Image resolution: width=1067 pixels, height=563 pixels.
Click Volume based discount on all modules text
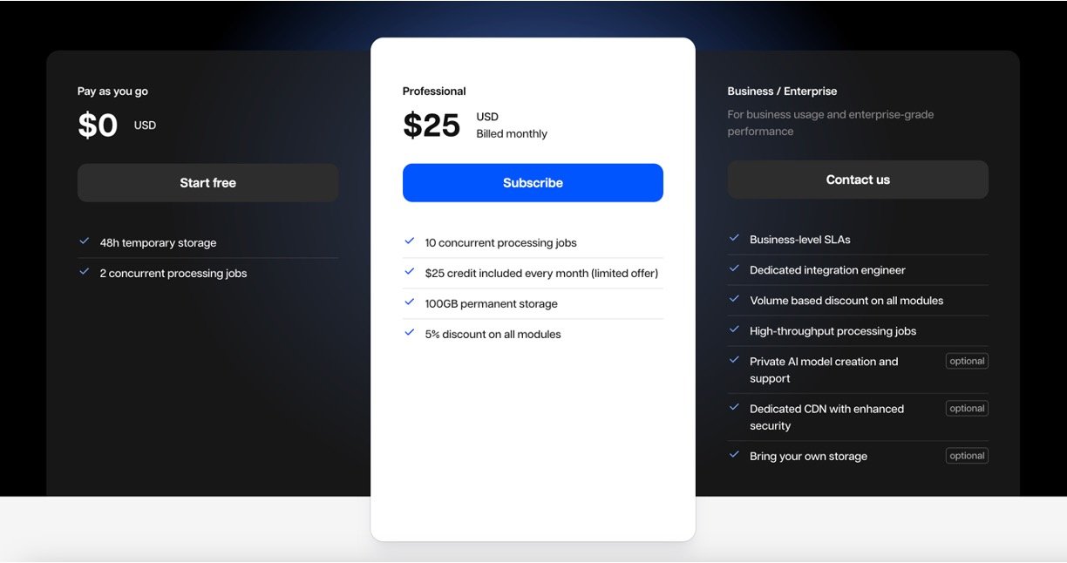pos(846,301)
